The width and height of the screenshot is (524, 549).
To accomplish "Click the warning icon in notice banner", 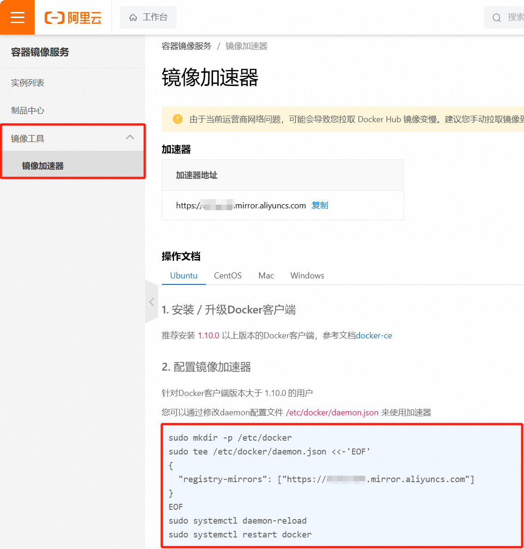I will click(x=177, y=119).
